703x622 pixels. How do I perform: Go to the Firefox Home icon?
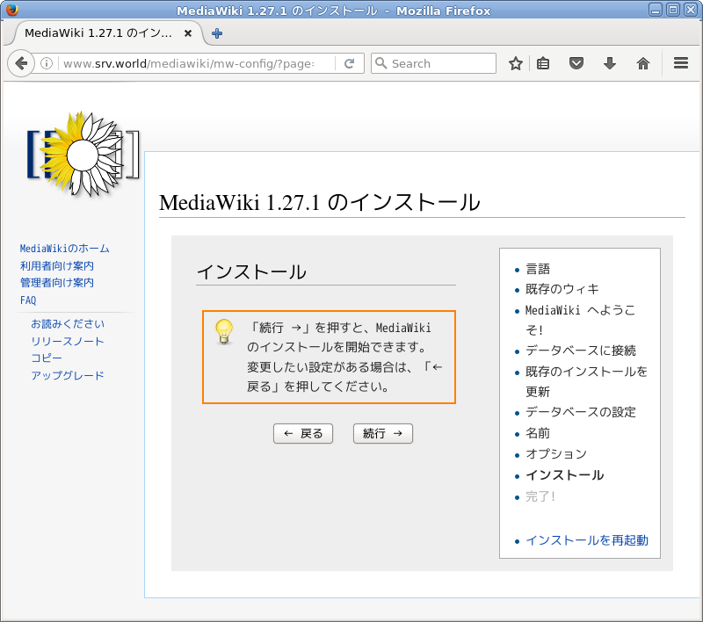click(643, 63)
